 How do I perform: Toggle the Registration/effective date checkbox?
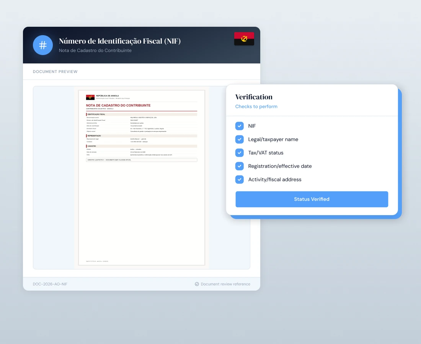click(240, 166)
